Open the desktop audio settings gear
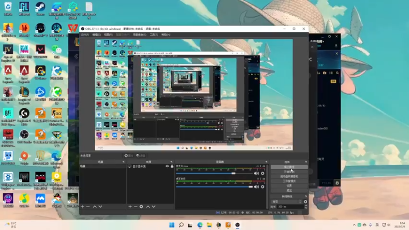This screenshot has height=230, width=409. tap(263, 187)
